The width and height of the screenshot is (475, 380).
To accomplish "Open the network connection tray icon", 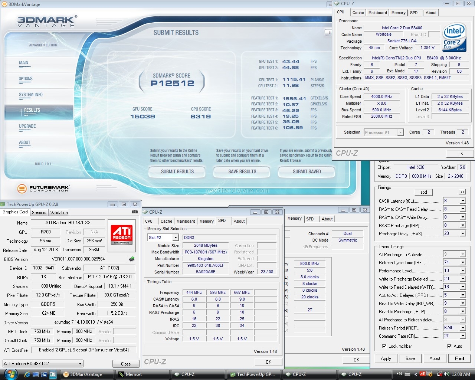I will pyautogui.click(x=439, y=374).
